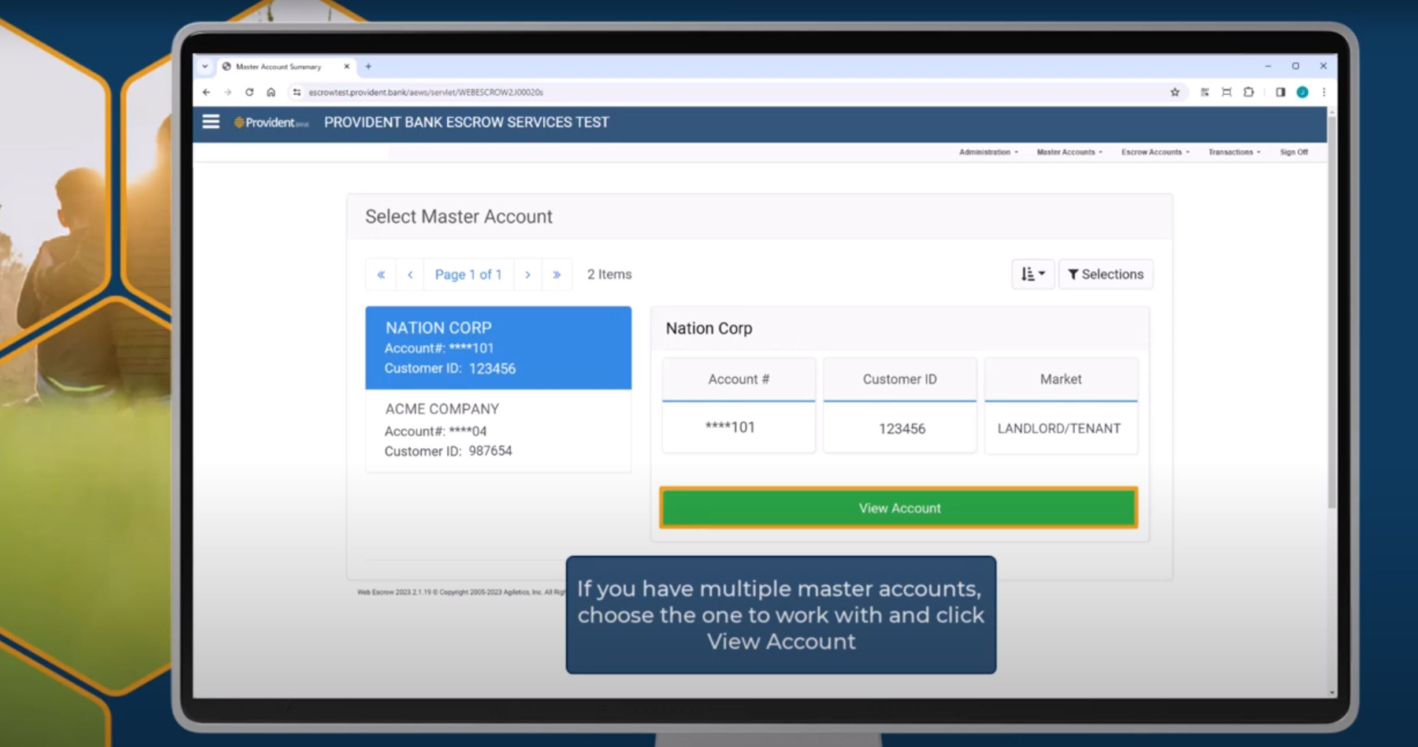Click the scrollbar down arrow
Screen dimensions: 1418x747
tap(1332, 692)
